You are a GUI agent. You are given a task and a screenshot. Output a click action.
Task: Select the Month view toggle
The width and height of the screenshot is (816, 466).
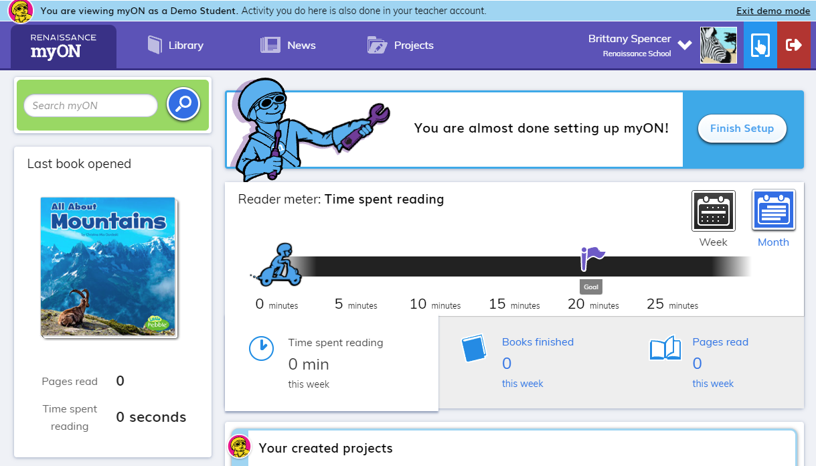[x=773, y=210]
